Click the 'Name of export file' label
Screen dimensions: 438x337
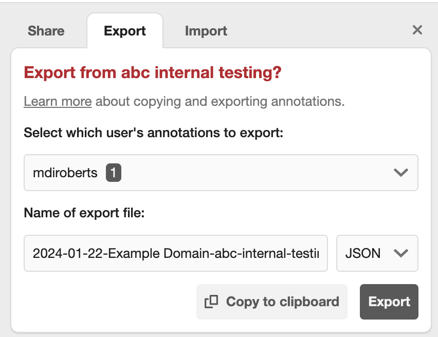(x=84, y=213)
